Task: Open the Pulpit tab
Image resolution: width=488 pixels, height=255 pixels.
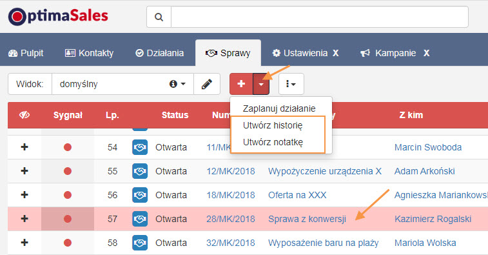Action: (x=26, y=53)
